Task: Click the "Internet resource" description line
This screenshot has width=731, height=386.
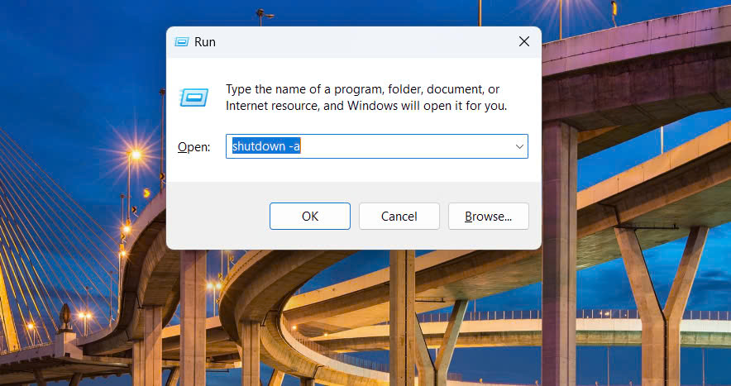Action: point(365,106)
